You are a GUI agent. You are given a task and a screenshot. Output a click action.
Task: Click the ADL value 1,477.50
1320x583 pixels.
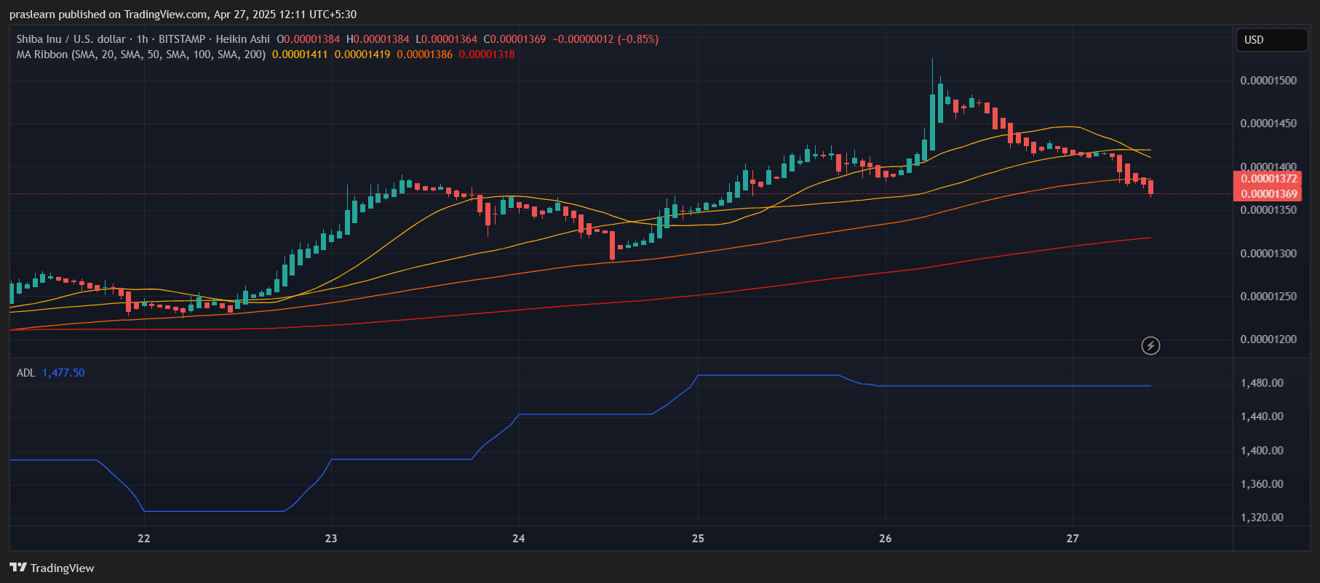coord(63,373)
